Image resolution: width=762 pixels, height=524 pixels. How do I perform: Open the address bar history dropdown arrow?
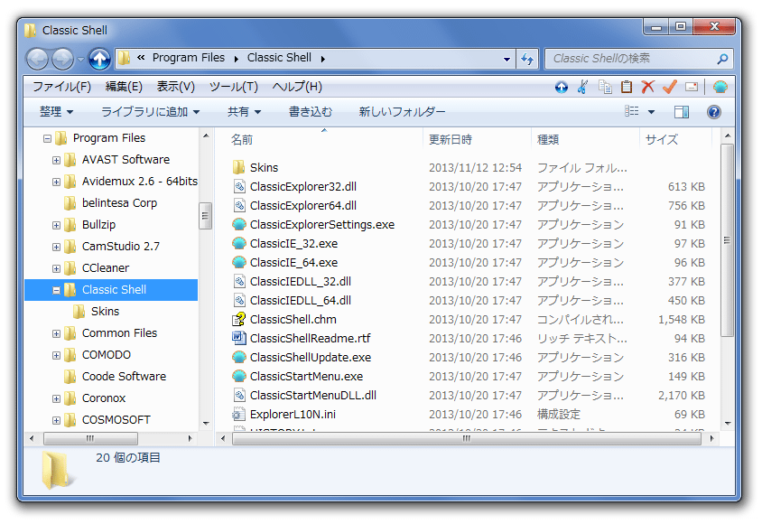[506, 59]
